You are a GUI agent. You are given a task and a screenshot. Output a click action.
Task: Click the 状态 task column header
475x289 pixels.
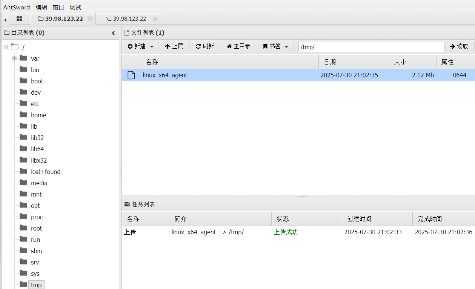[x=306, y=219]
